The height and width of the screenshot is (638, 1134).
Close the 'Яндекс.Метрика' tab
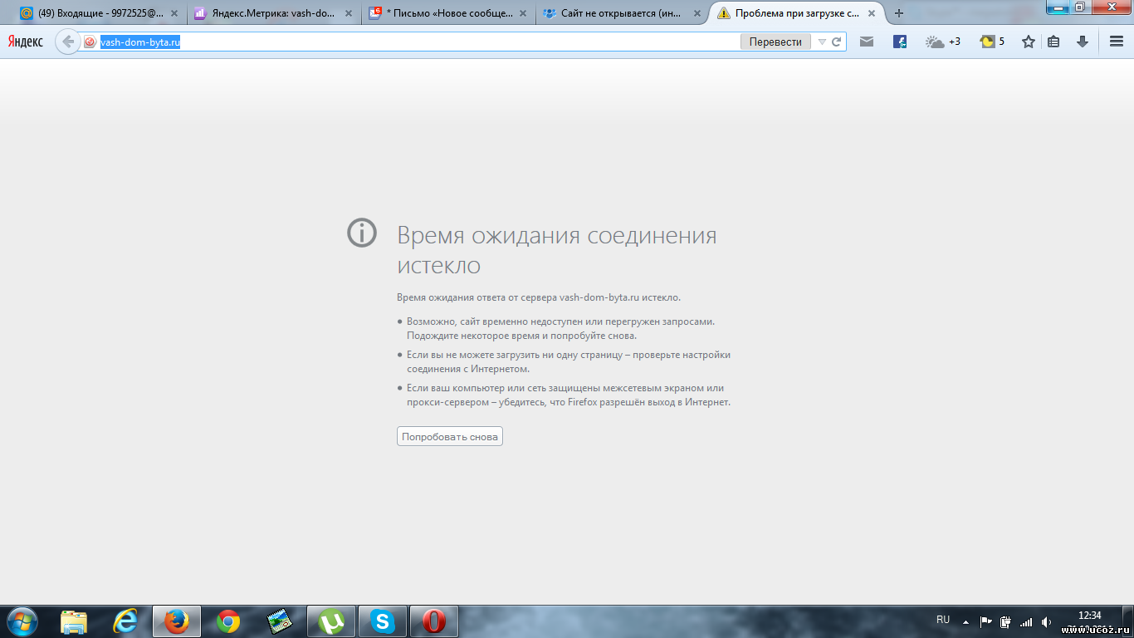click(348, 13)
